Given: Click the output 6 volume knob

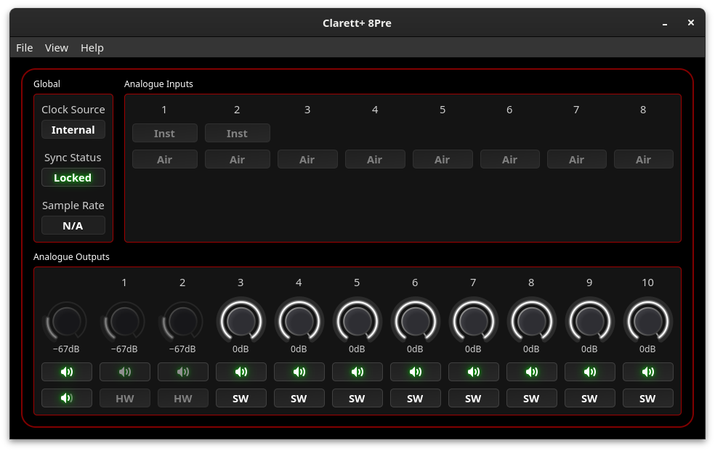Looking at the screenshot, I should click(415, 320).
